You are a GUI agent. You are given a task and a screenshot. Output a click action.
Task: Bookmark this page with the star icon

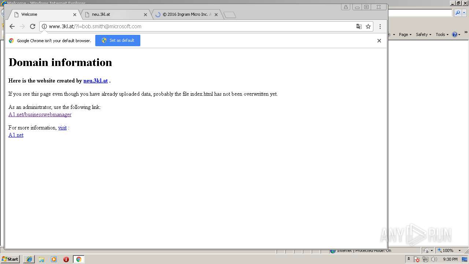point(368,26)
